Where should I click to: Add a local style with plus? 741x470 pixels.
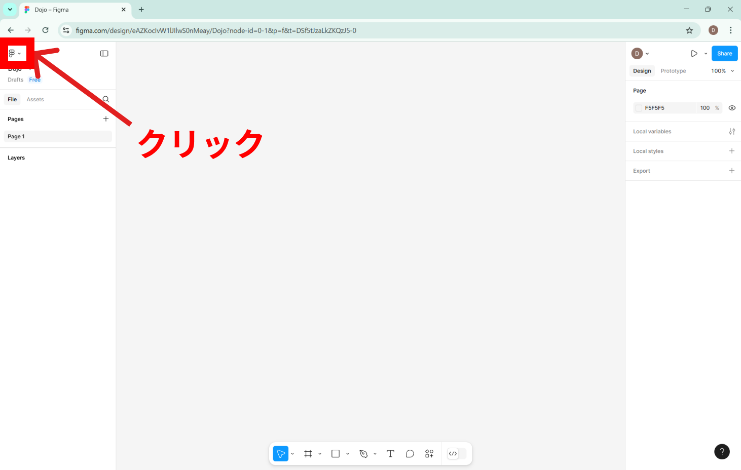point(732,151)
